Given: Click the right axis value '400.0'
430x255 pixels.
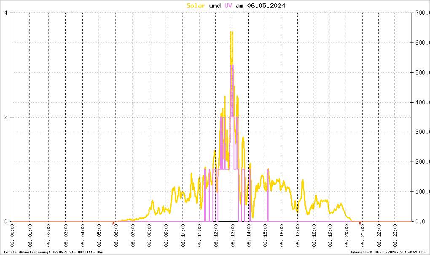Looking at the screenshot, I should click(x=422, y=102).
